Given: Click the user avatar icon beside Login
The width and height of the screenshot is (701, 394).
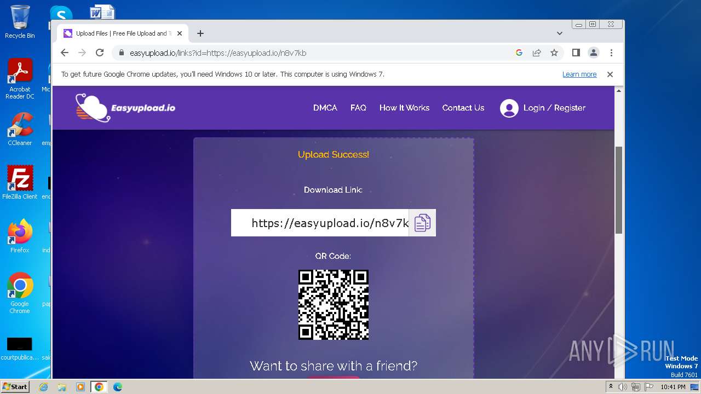Looking at the screenshot, I should click(x=509, y=108).
